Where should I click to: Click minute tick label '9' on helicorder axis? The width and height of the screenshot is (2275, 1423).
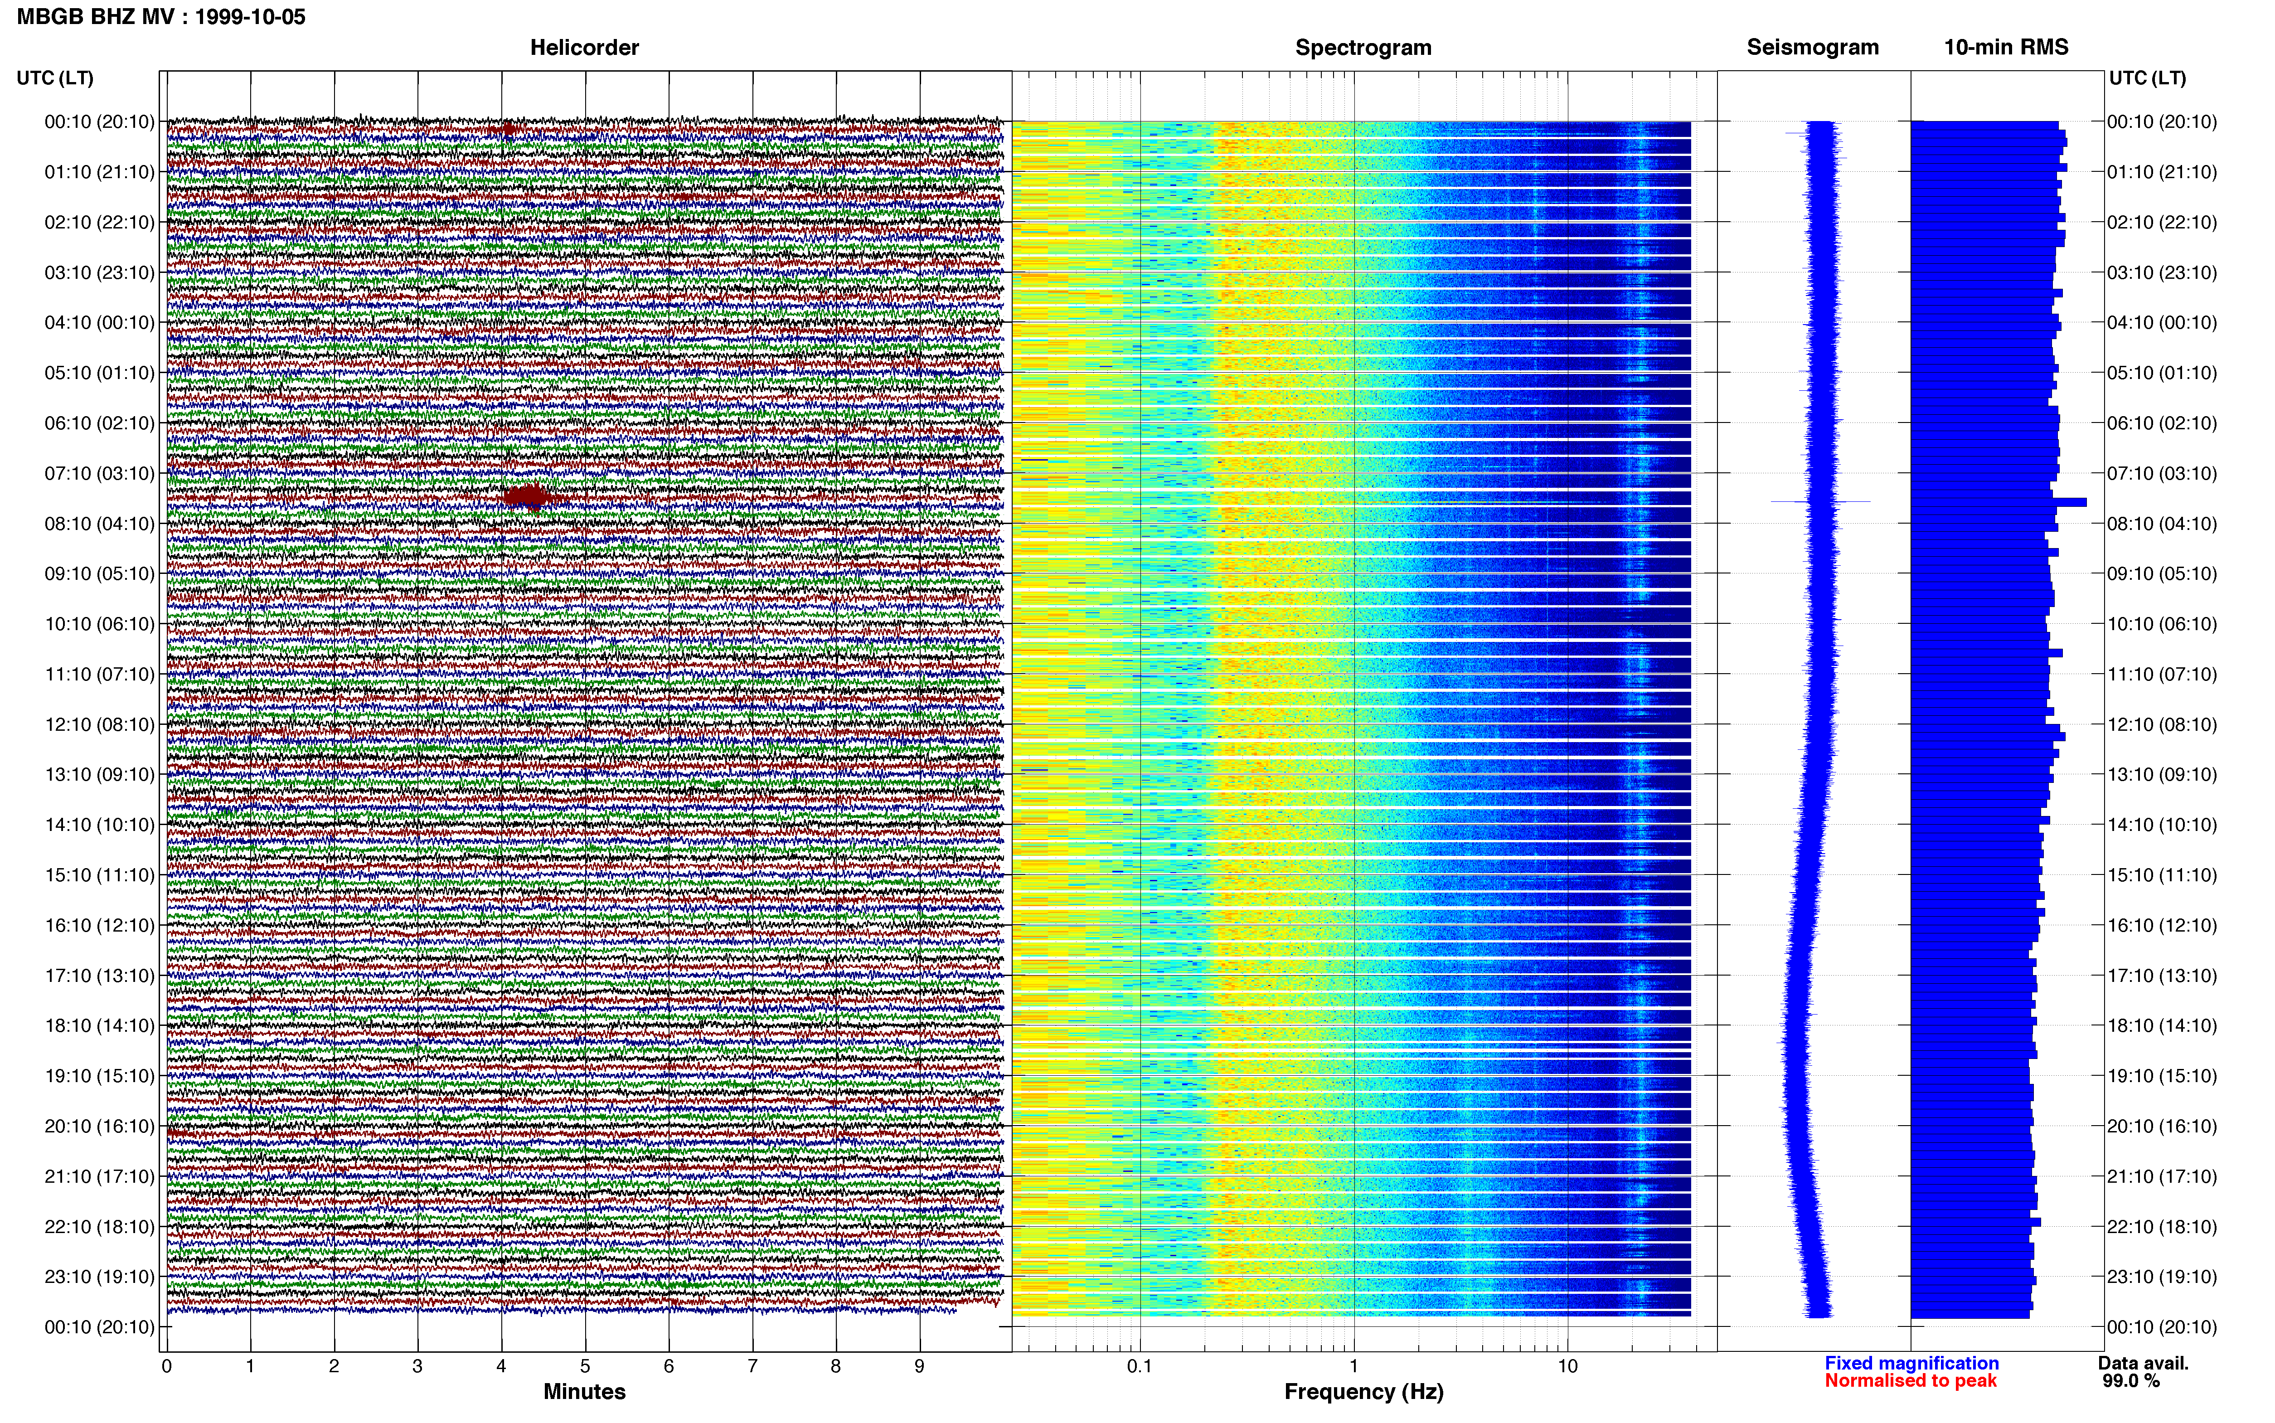click(919, 1366)
